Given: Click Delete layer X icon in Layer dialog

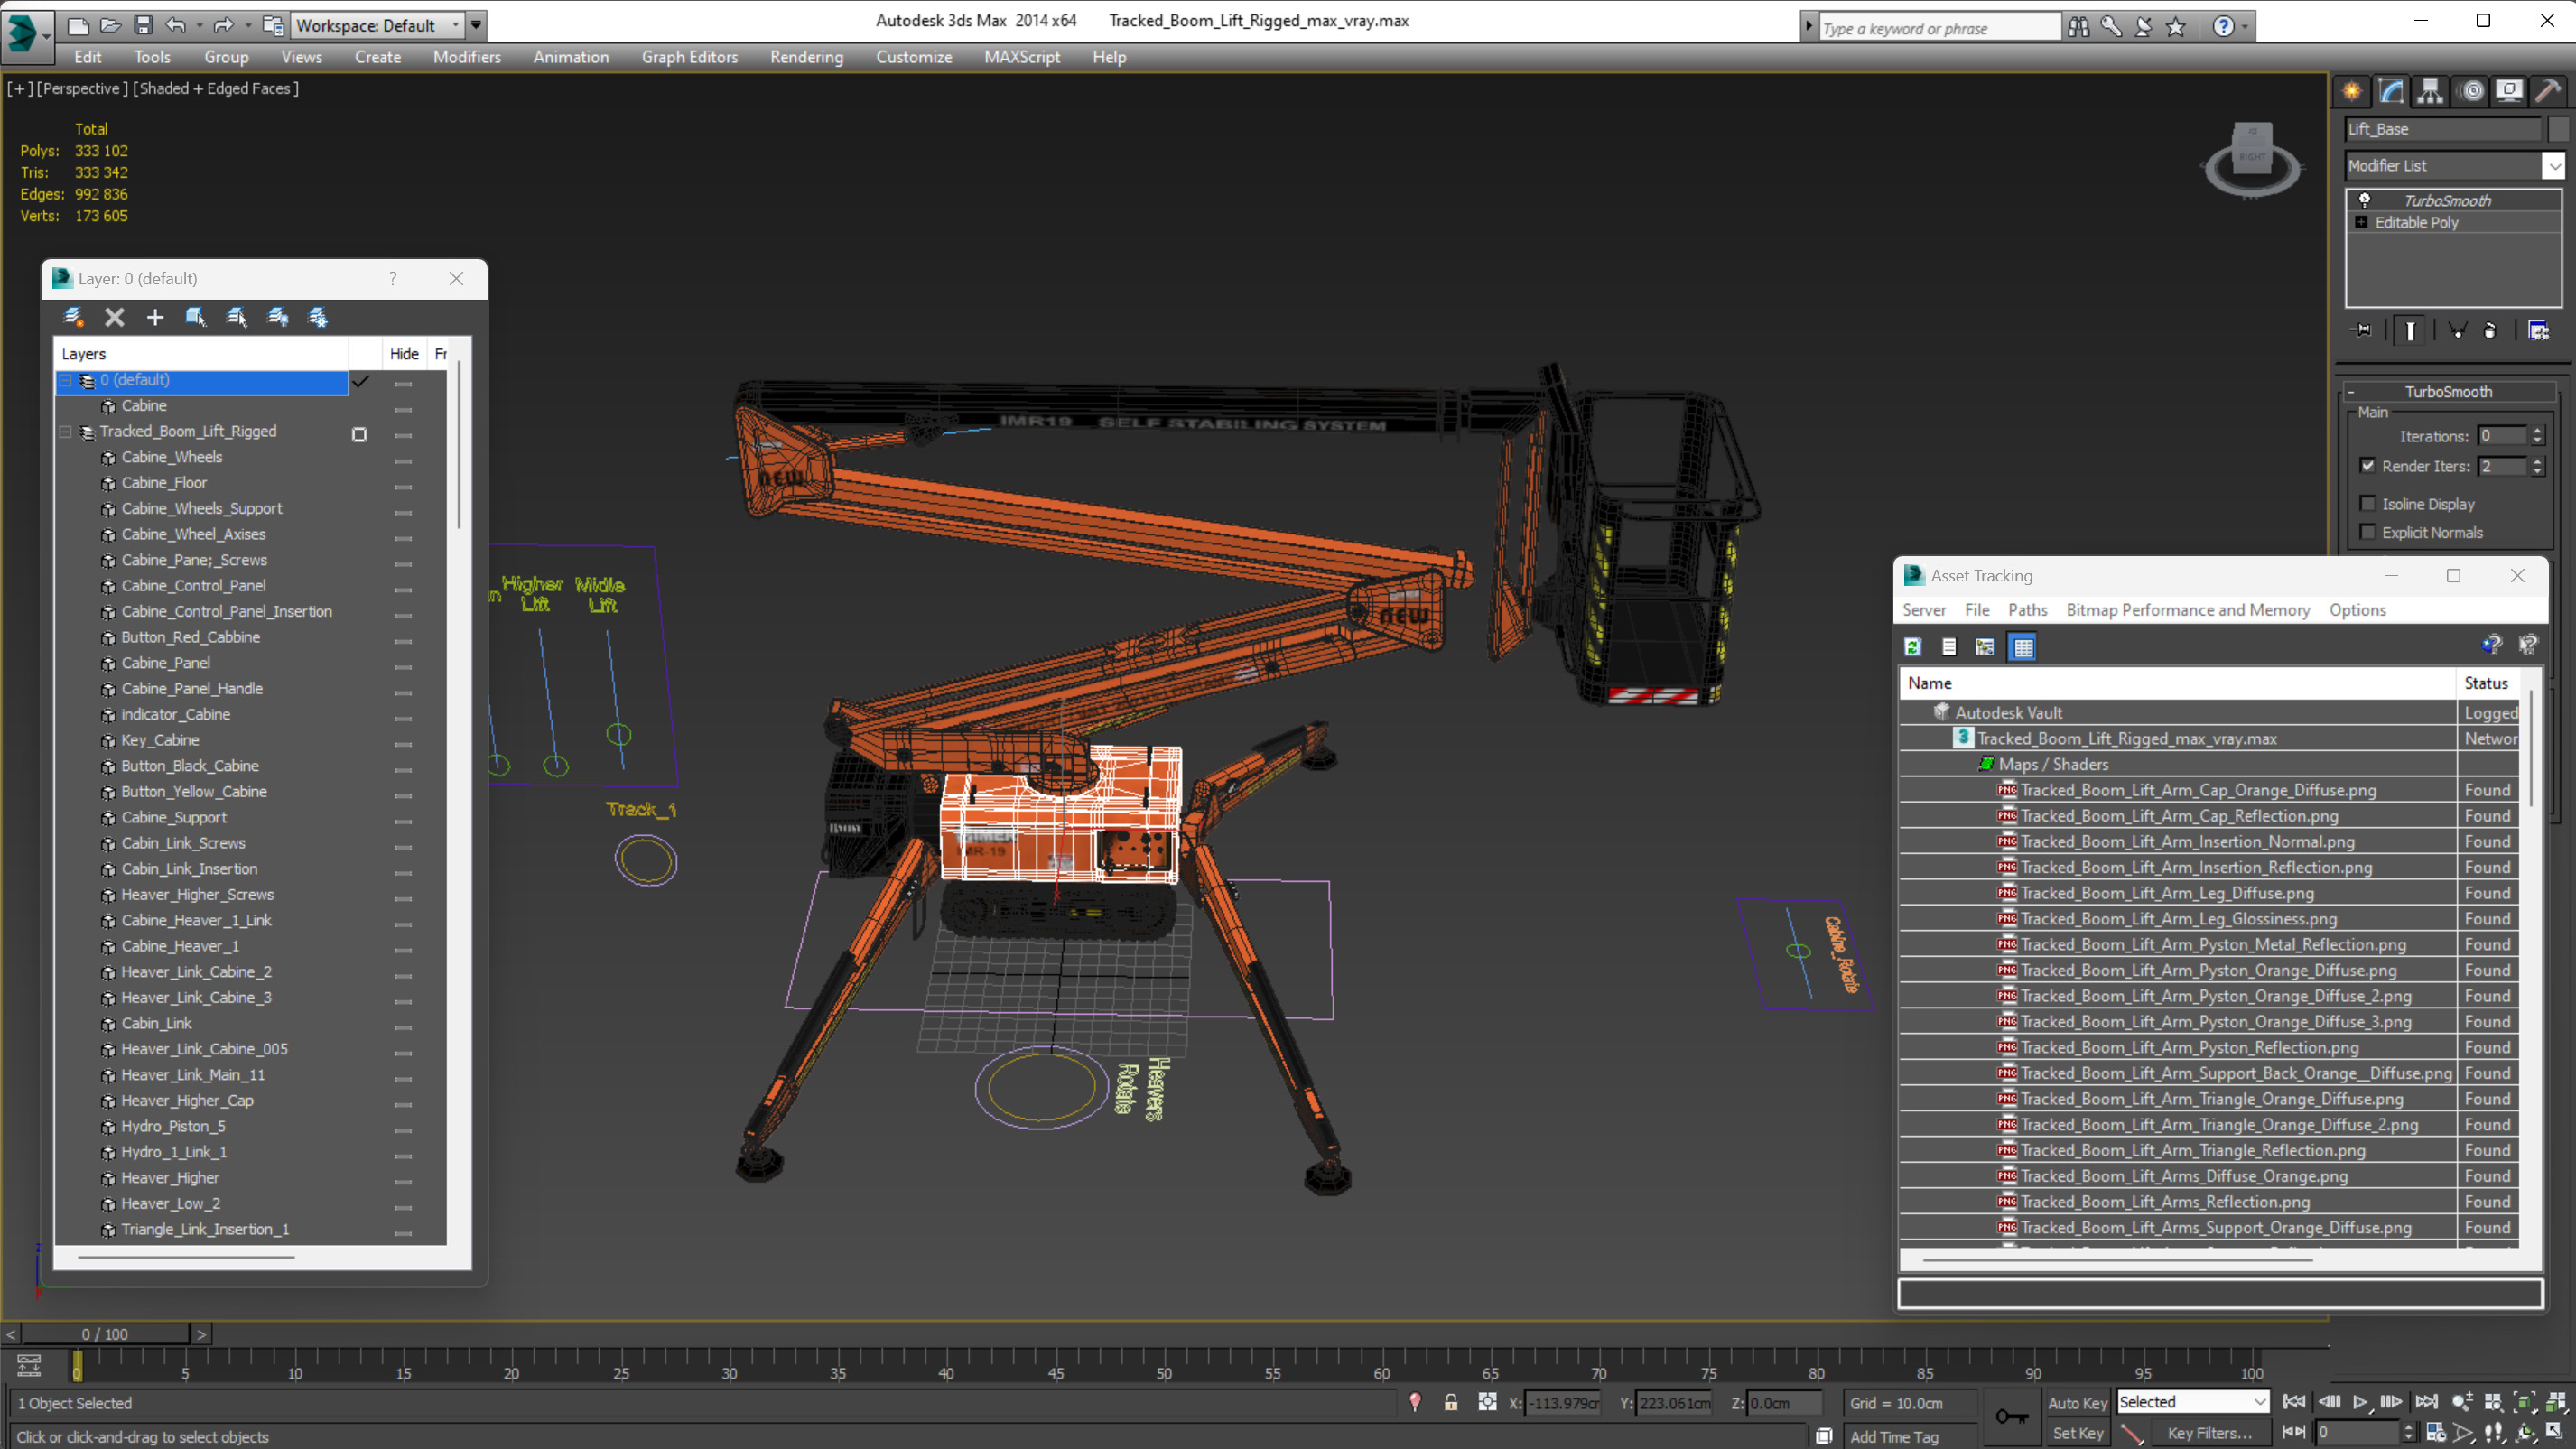Looking at the screenshot, I should [114, 317].
